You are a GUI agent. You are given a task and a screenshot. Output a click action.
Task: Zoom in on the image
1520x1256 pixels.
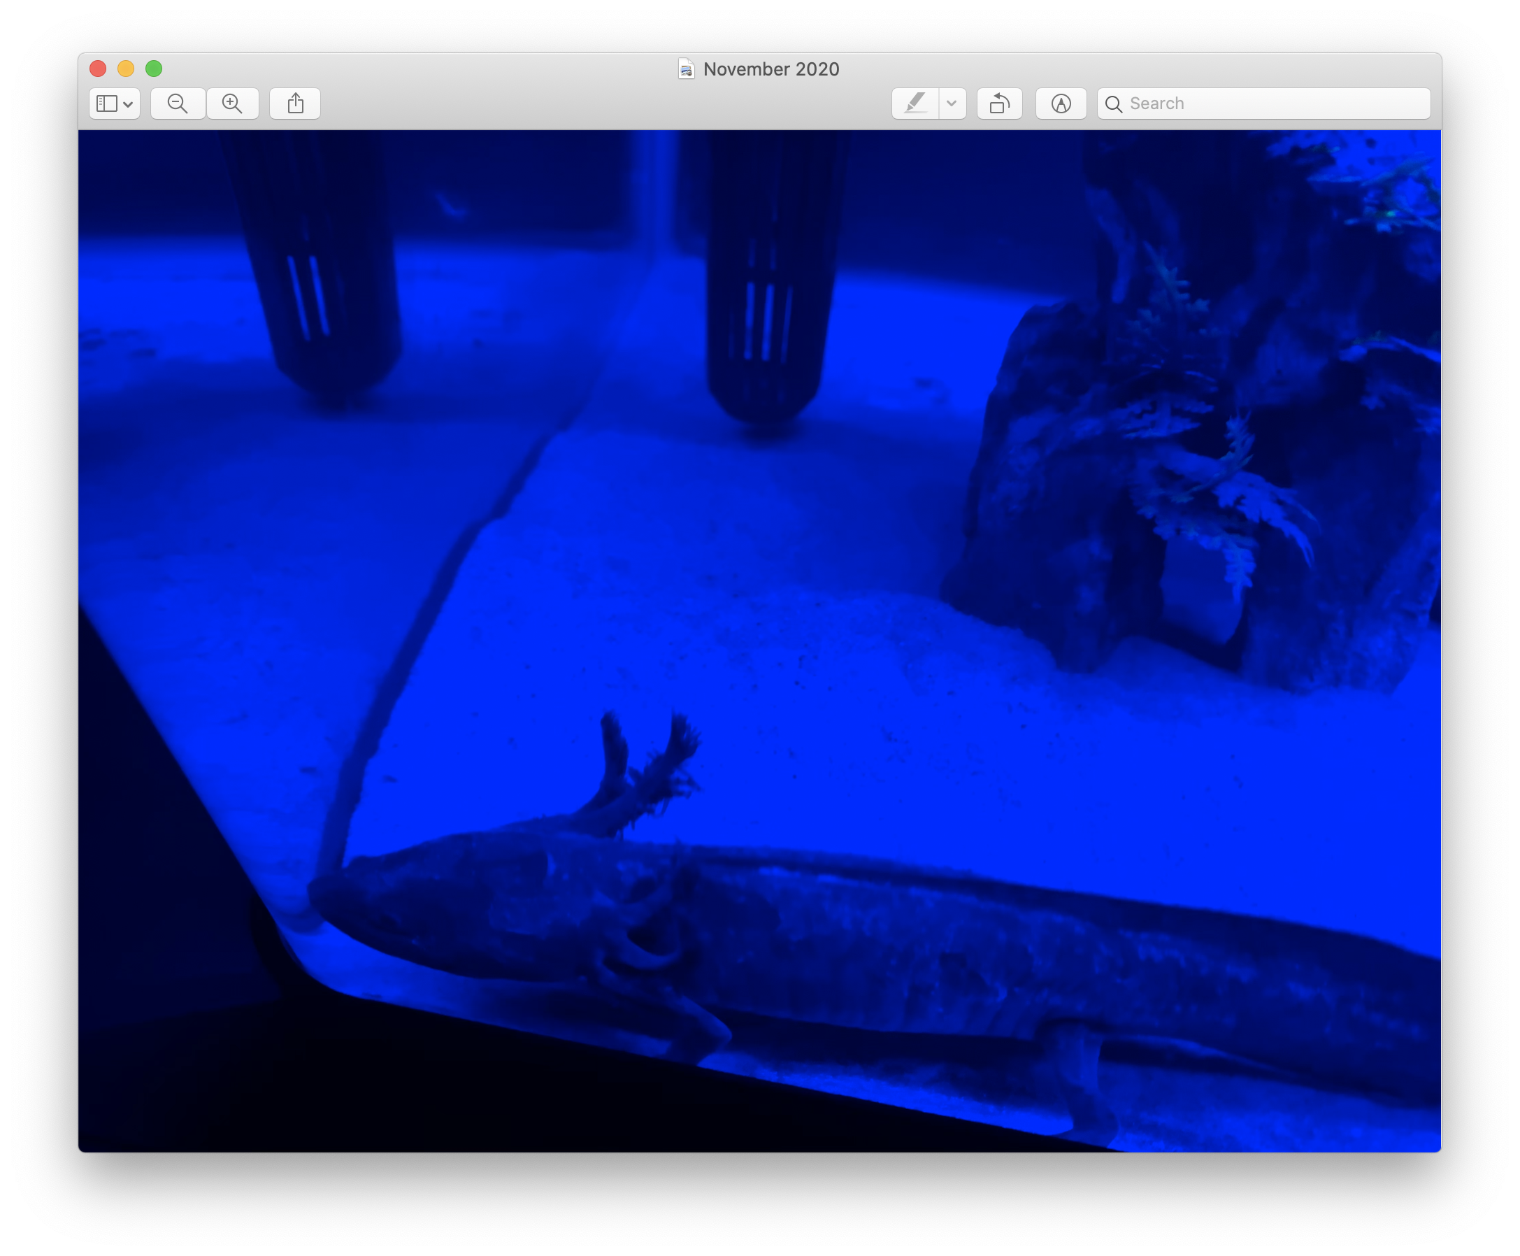(x=232, y=104)
